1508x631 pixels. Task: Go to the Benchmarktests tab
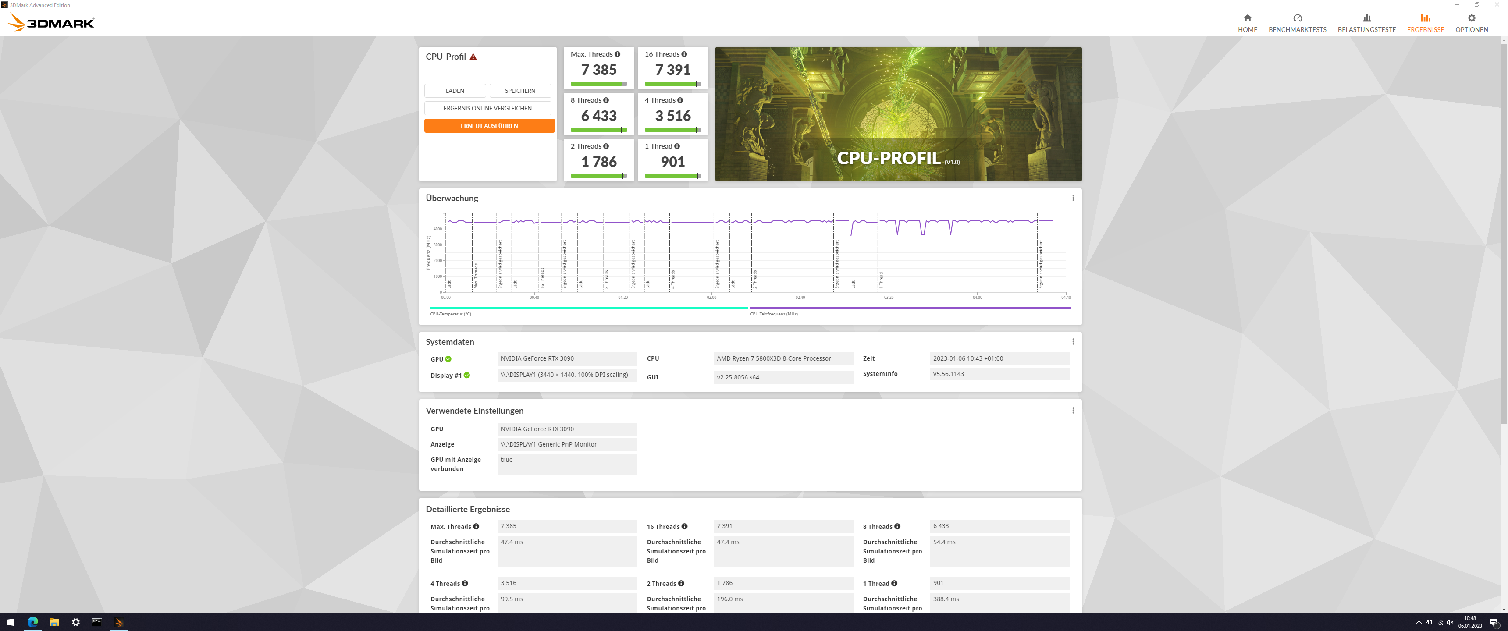coord(1297,23)
